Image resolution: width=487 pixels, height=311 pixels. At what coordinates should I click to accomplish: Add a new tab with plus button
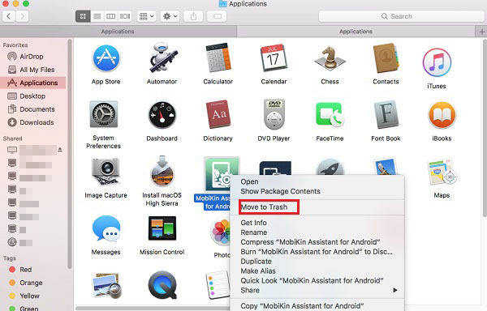481,32
